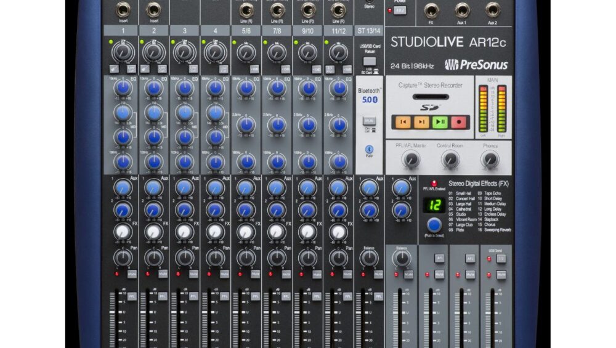Click channel 1 Pan knob

tap(123, 258)
